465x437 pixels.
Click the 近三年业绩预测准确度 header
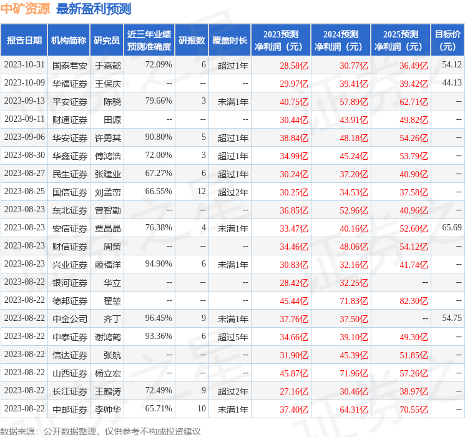tap(149, 40)
